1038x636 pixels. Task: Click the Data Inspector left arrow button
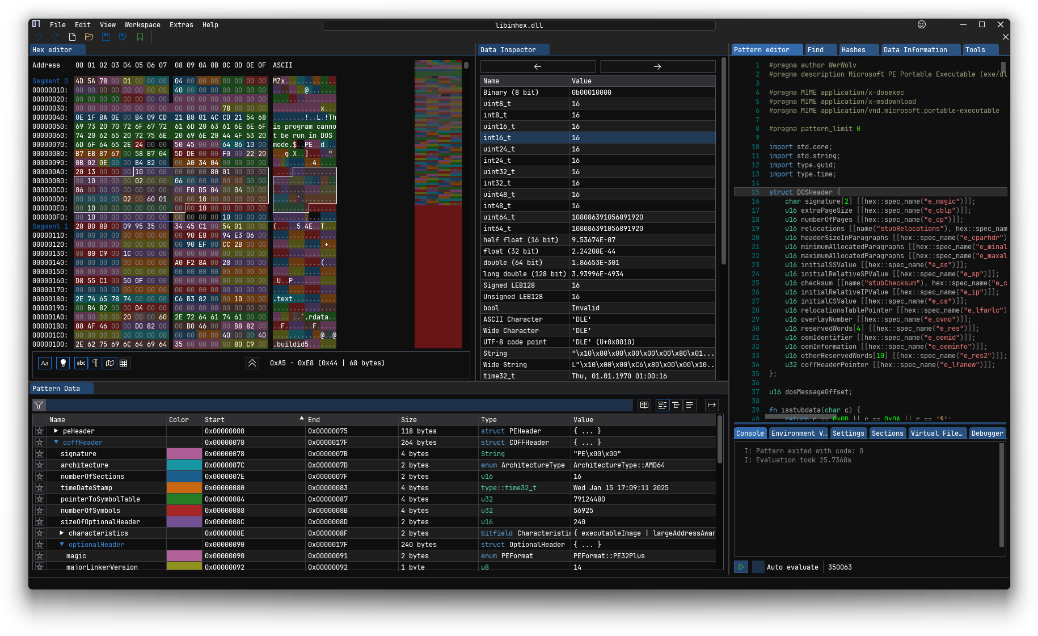[x=538, y=67]
